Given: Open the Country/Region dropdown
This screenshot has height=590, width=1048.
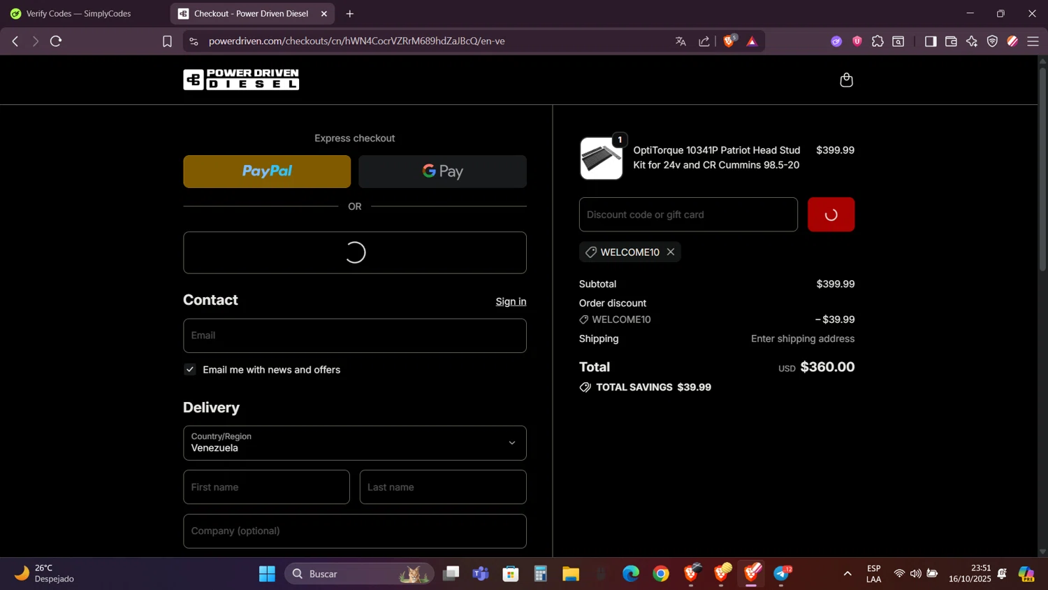Looking at the screenshot, I should (355, 443).
